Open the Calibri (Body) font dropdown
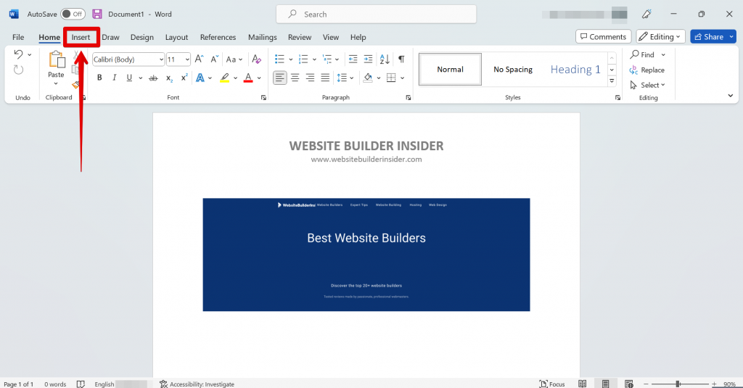Screen dimensions: 743x388 tap(161, 59)
